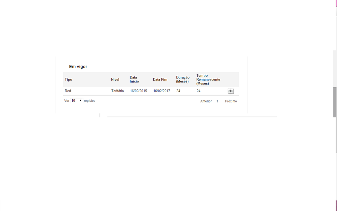The image size is (337, 211).
Task: Click the eye icon in the Red row
Action: [x=231, y=91]
